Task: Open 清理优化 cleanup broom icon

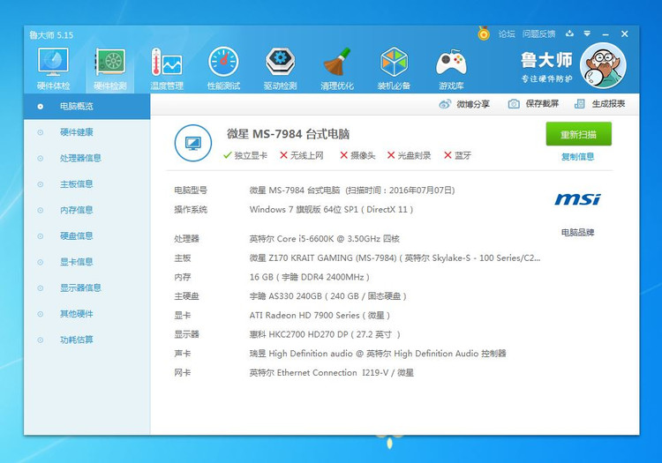Action: coord(337,69)
